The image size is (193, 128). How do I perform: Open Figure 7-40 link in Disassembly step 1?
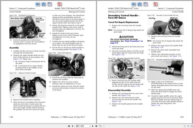tap(126, 95)
